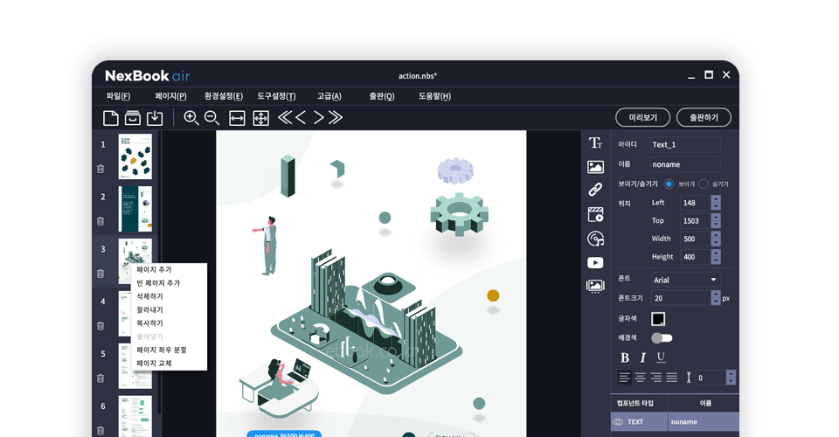
Task: Click the zoom in magnifier icon
Action: coord(191,118)
